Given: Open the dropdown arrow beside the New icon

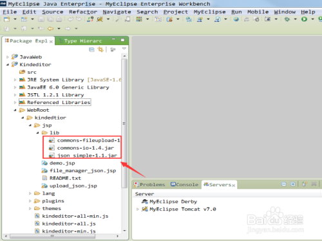Looking at the screenshot, I should (x=15, y=19).
